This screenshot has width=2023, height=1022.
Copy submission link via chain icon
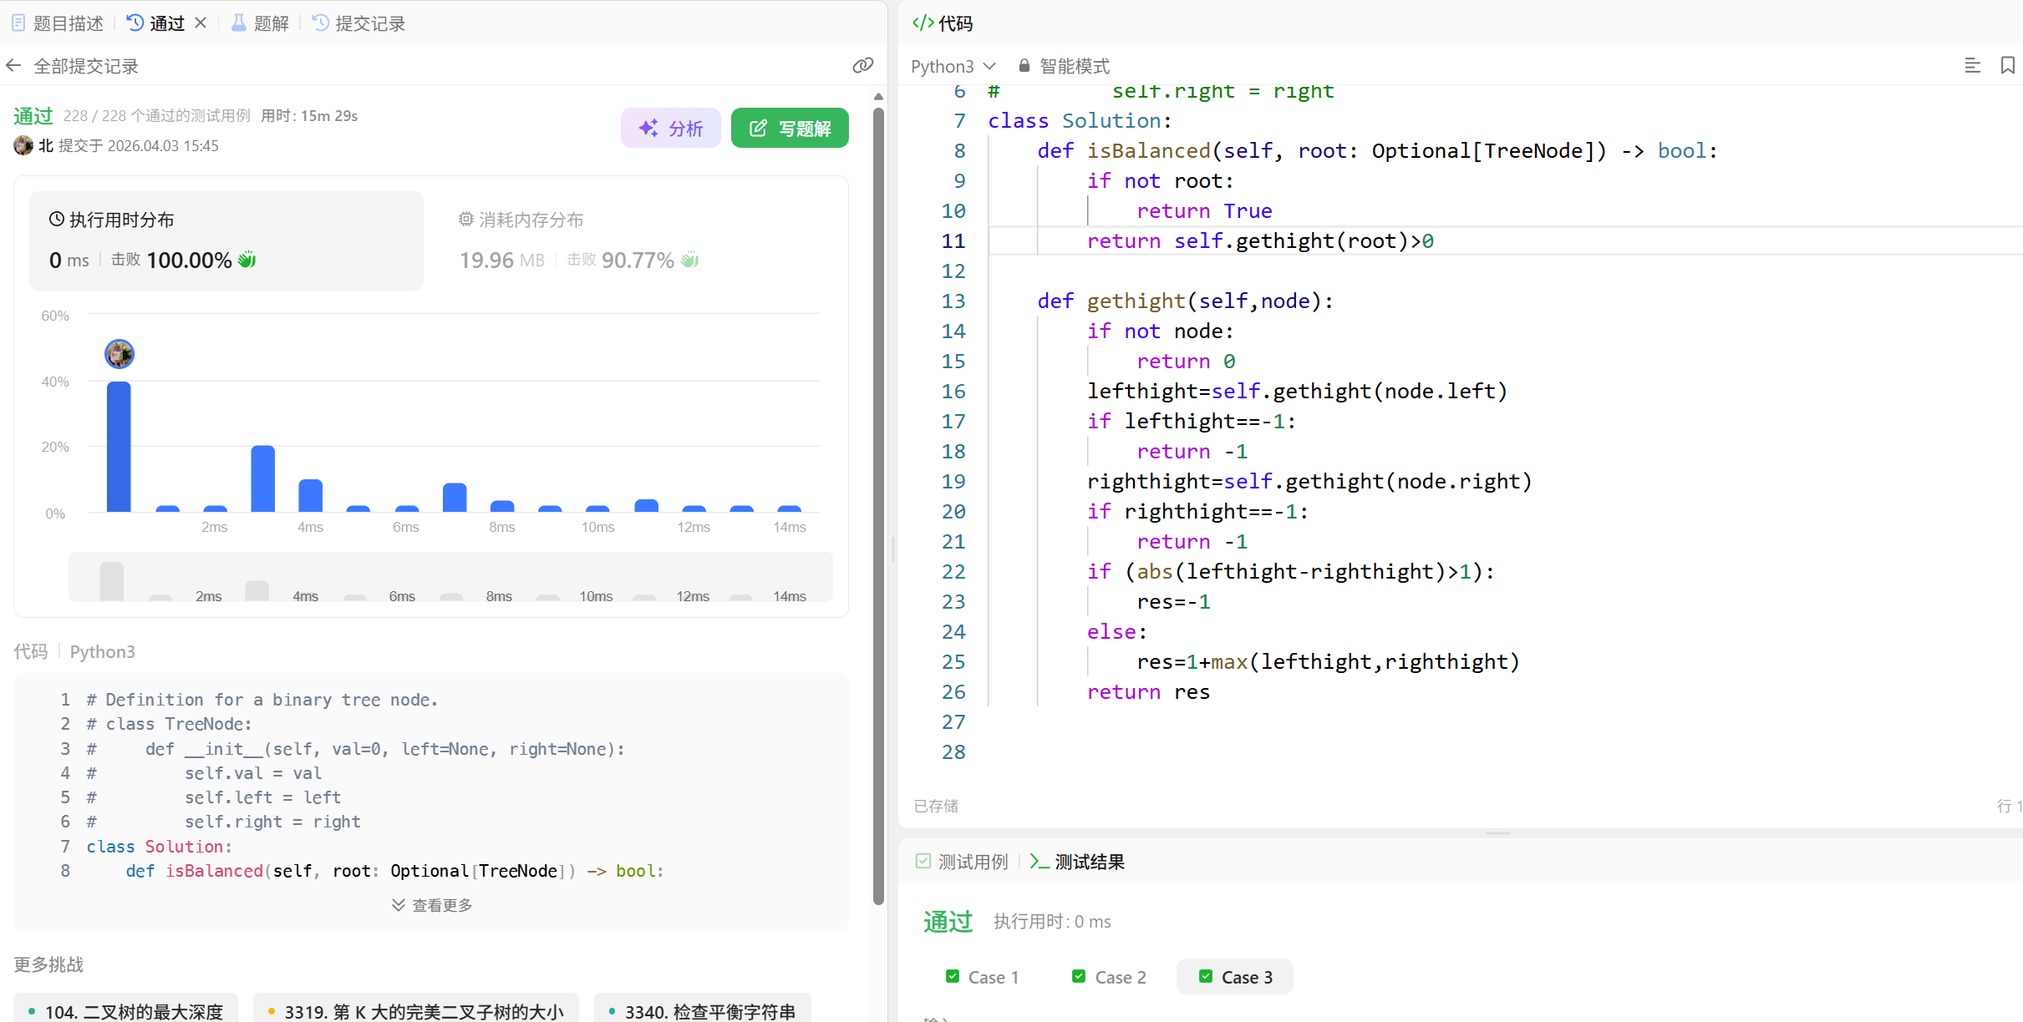(862, 66)
